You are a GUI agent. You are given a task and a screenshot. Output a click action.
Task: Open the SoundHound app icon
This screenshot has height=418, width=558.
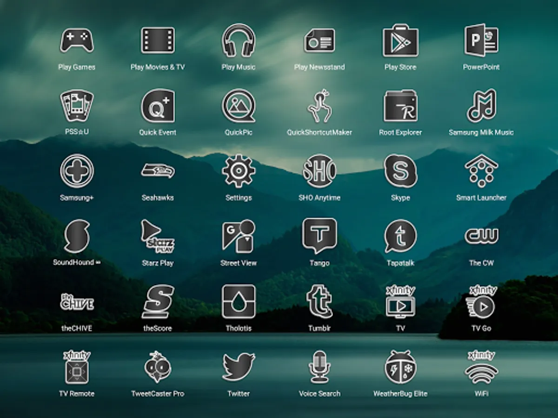pos(77,236)
